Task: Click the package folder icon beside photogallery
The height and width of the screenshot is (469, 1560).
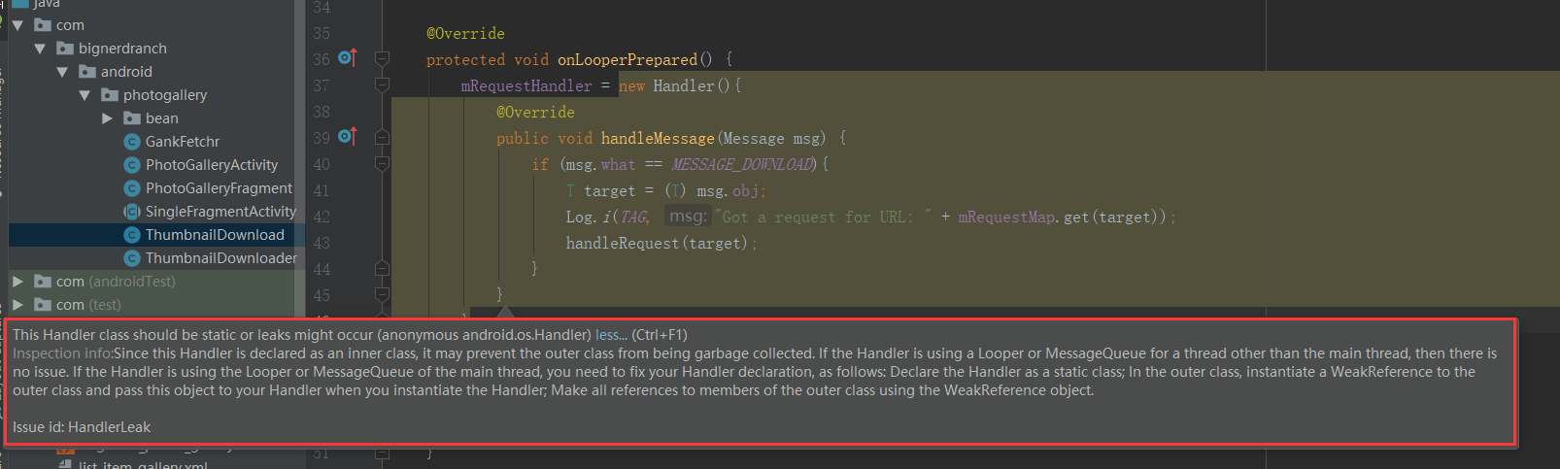Action: 110,95
